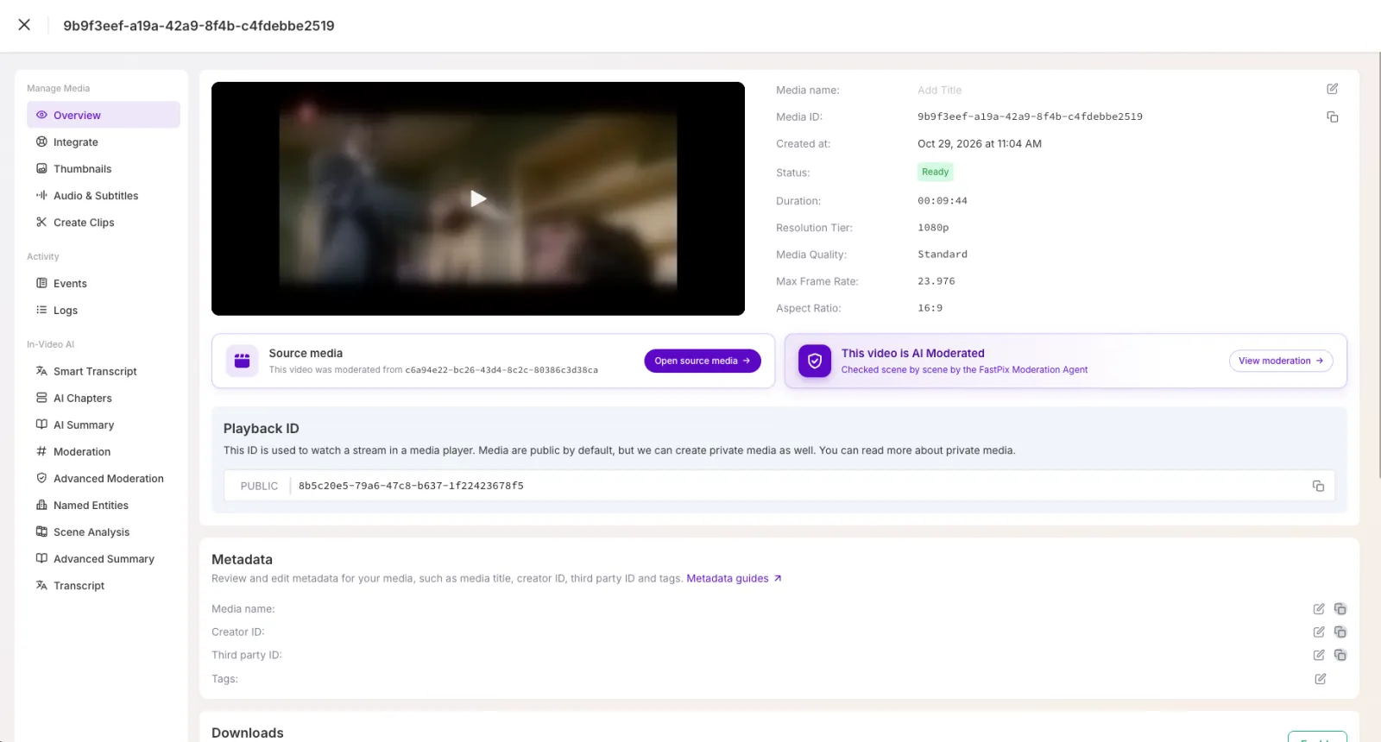Open the Transcript item at bottom of sidebar
Viewport: 1381px width, 742px height.
click(104, 585)
